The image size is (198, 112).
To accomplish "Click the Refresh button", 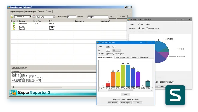I will 122,17.
